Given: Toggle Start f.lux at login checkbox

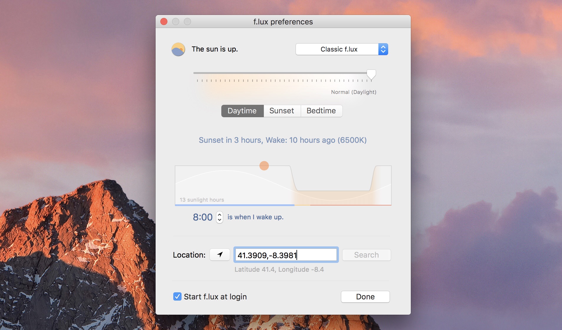Looking at the screenshot, I should (177, 296).
